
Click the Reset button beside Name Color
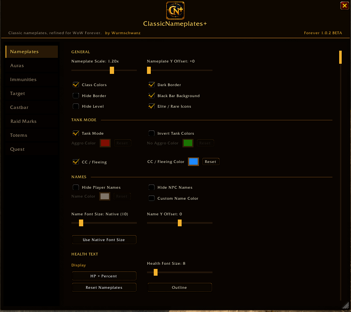click(x=122, y=196)
